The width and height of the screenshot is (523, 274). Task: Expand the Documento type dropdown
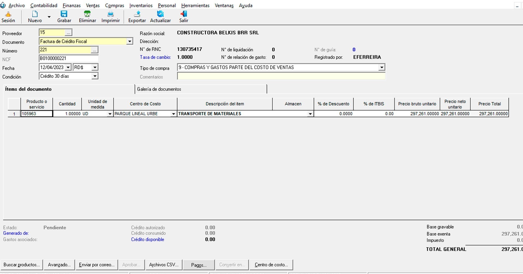tap(130, 41)
